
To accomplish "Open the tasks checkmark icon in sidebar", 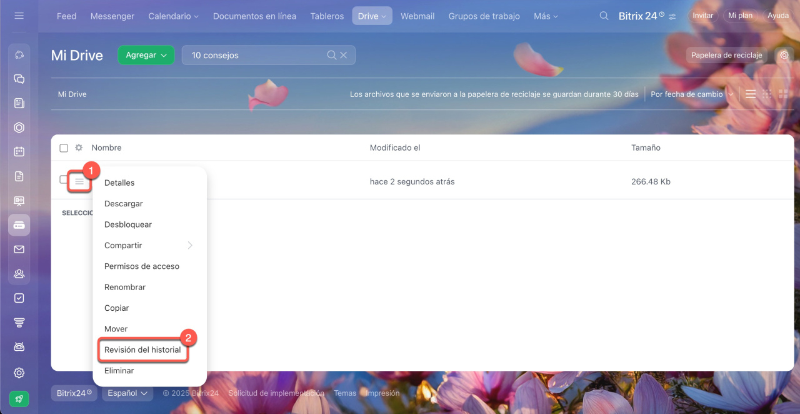I will click(x=19, y=298).
